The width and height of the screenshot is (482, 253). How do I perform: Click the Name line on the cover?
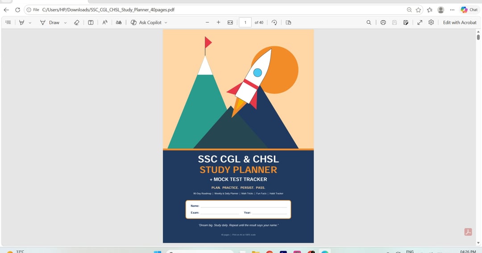point(243,206)
